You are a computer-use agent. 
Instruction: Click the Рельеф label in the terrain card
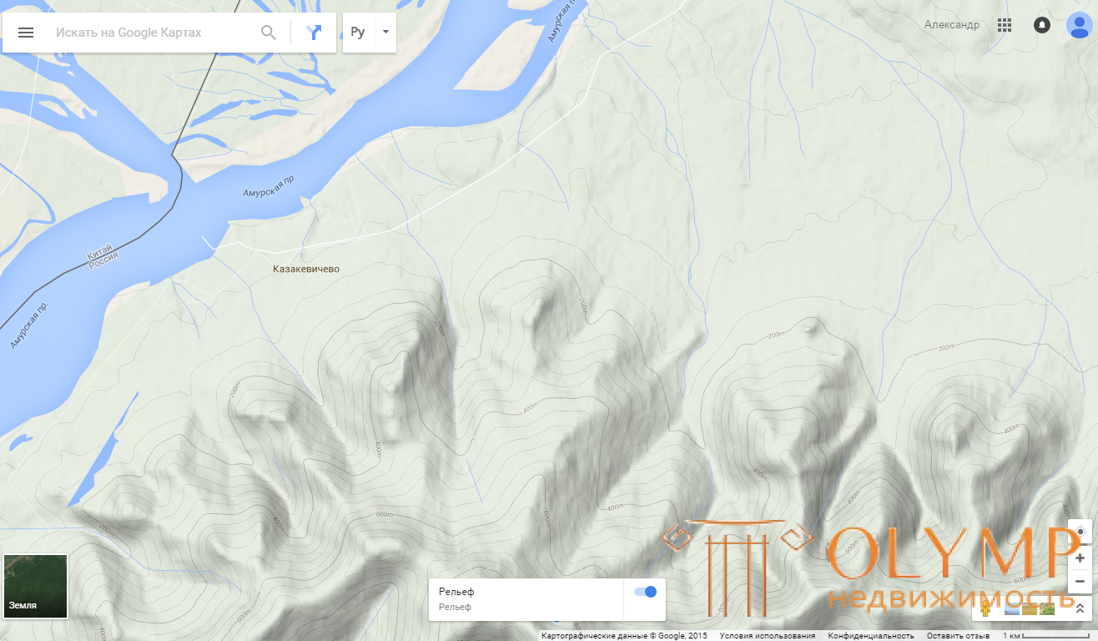coord(456,592)
